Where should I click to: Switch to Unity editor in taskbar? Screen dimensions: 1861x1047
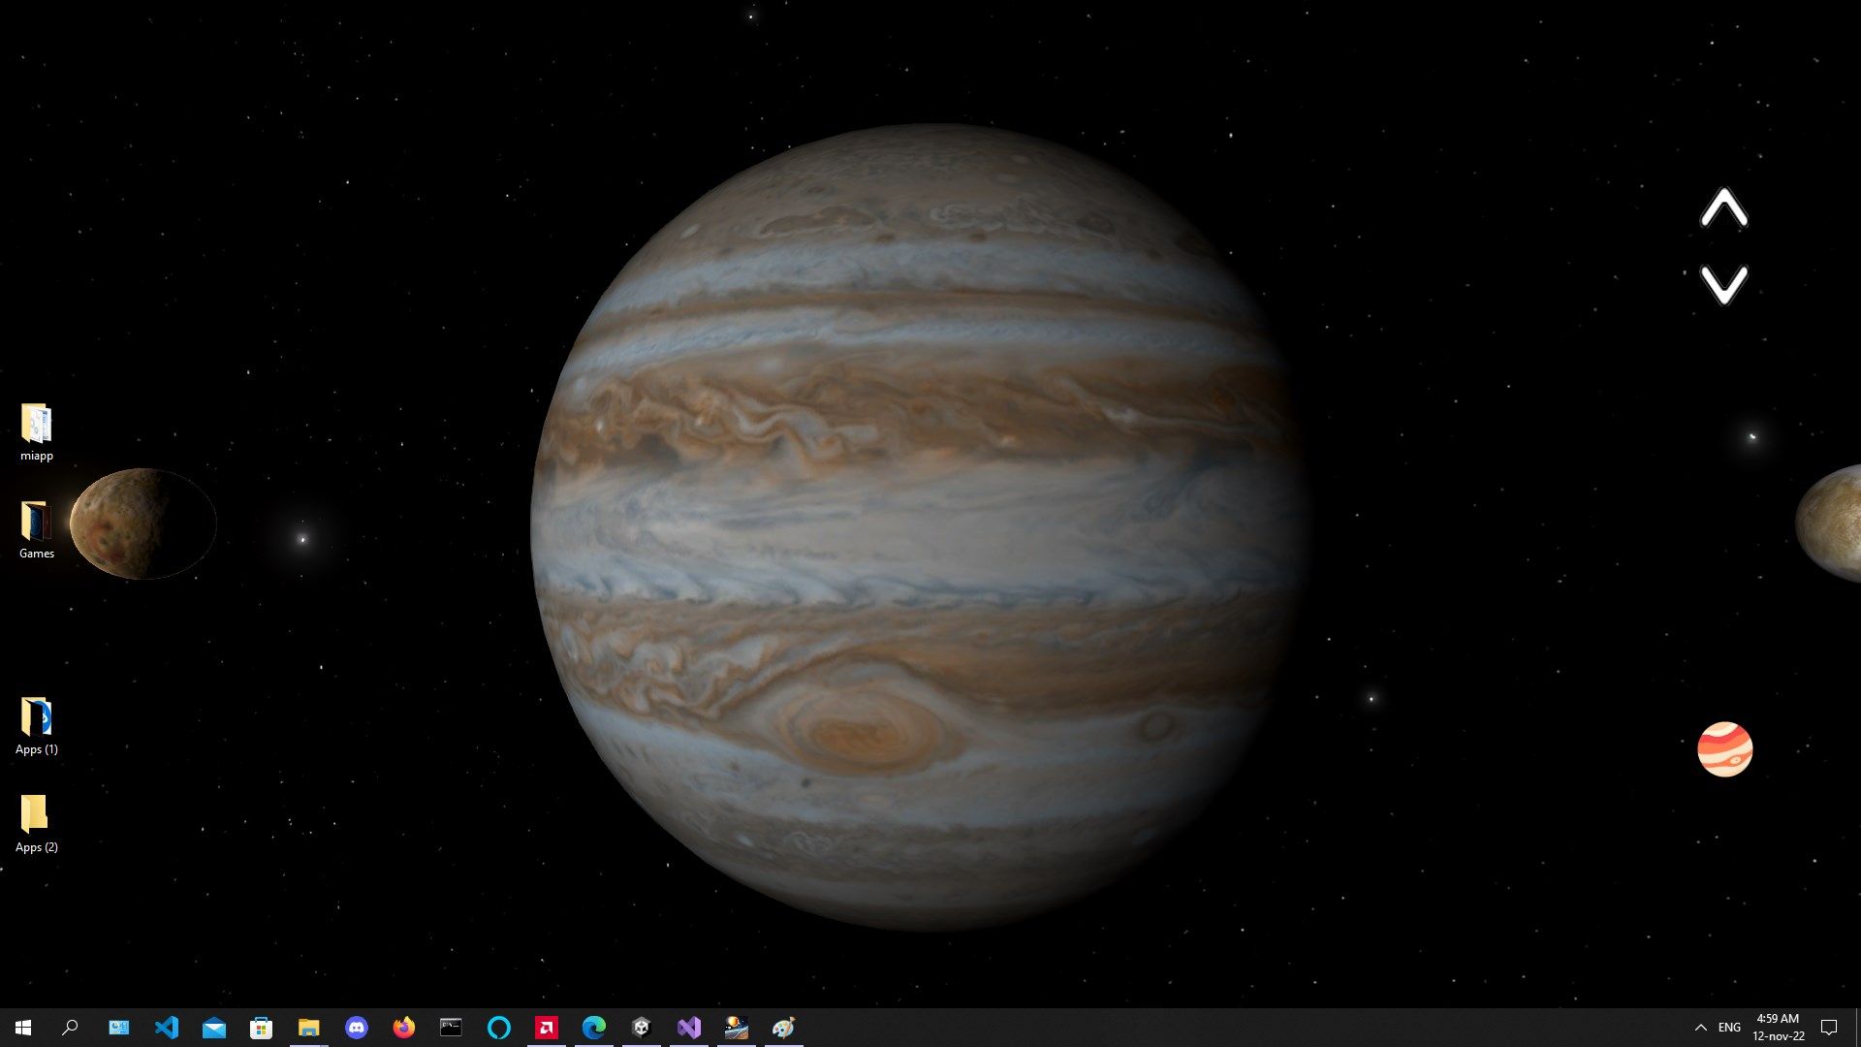[641, 1028]
